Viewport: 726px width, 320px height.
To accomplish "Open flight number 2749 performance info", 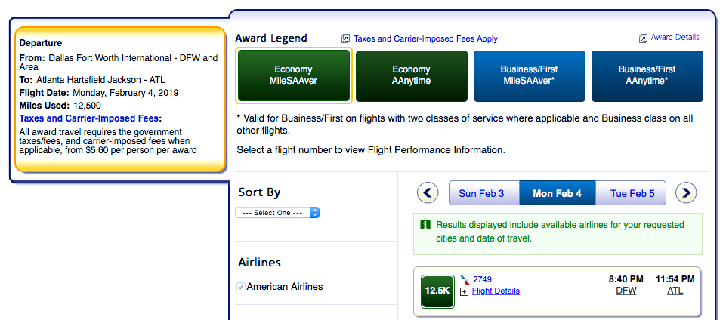I will coord(483,279).
